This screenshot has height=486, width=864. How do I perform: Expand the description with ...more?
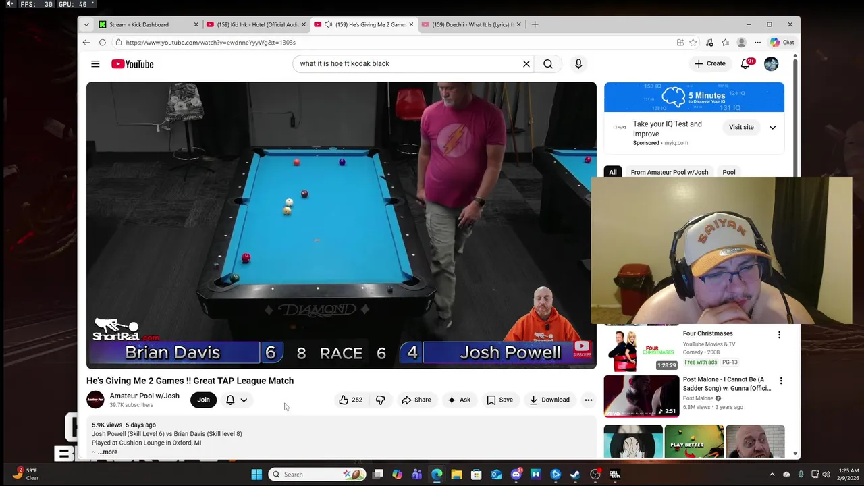[108, 452]
